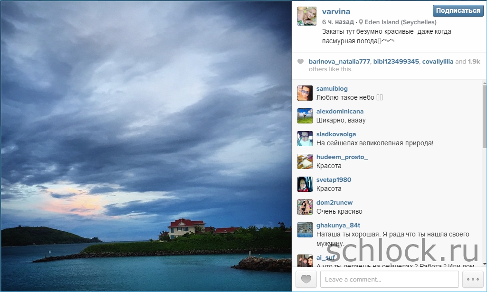Image resolution: width=487 pixels, height=292 pixels.
Task: Click the location pin icon before Eden Island
Action: 361,22
